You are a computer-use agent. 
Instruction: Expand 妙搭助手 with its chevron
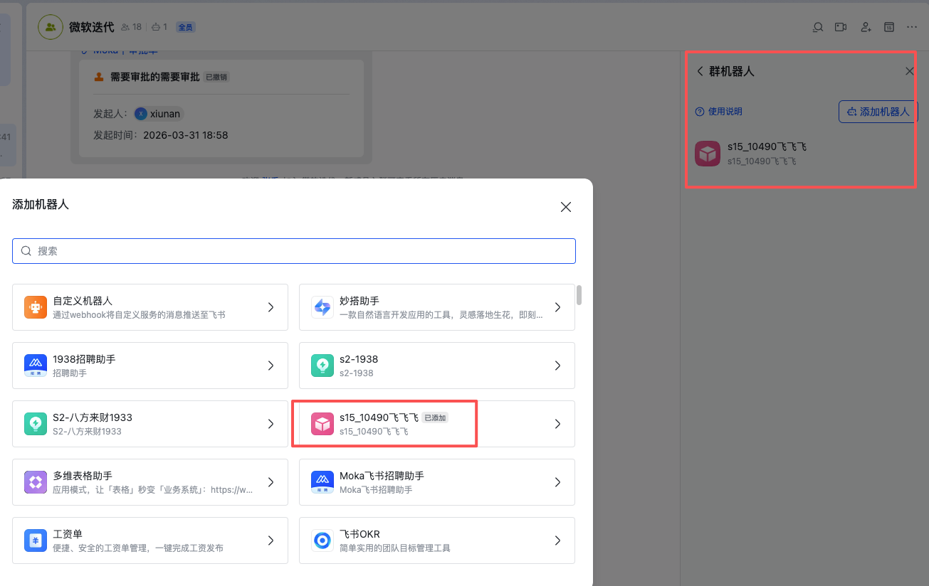click(557, 307)
